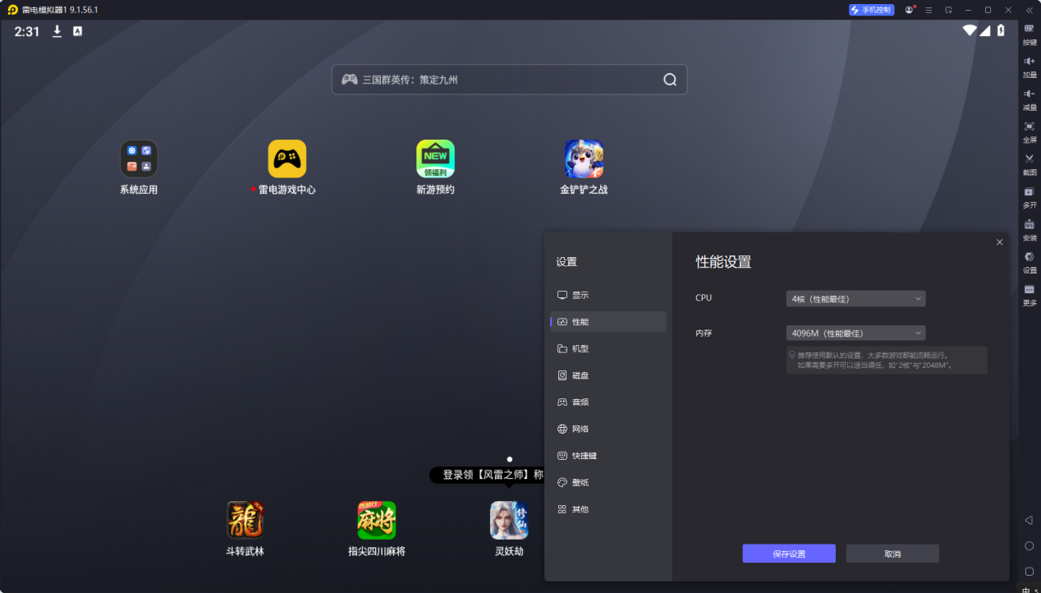
Task: Open the hamburger menu in title bar
Action: [x=929, y=10]
